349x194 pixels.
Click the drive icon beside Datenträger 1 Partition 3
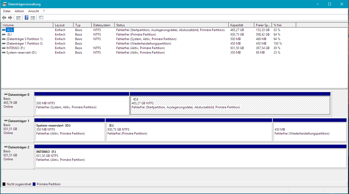[x=4, y=44]
